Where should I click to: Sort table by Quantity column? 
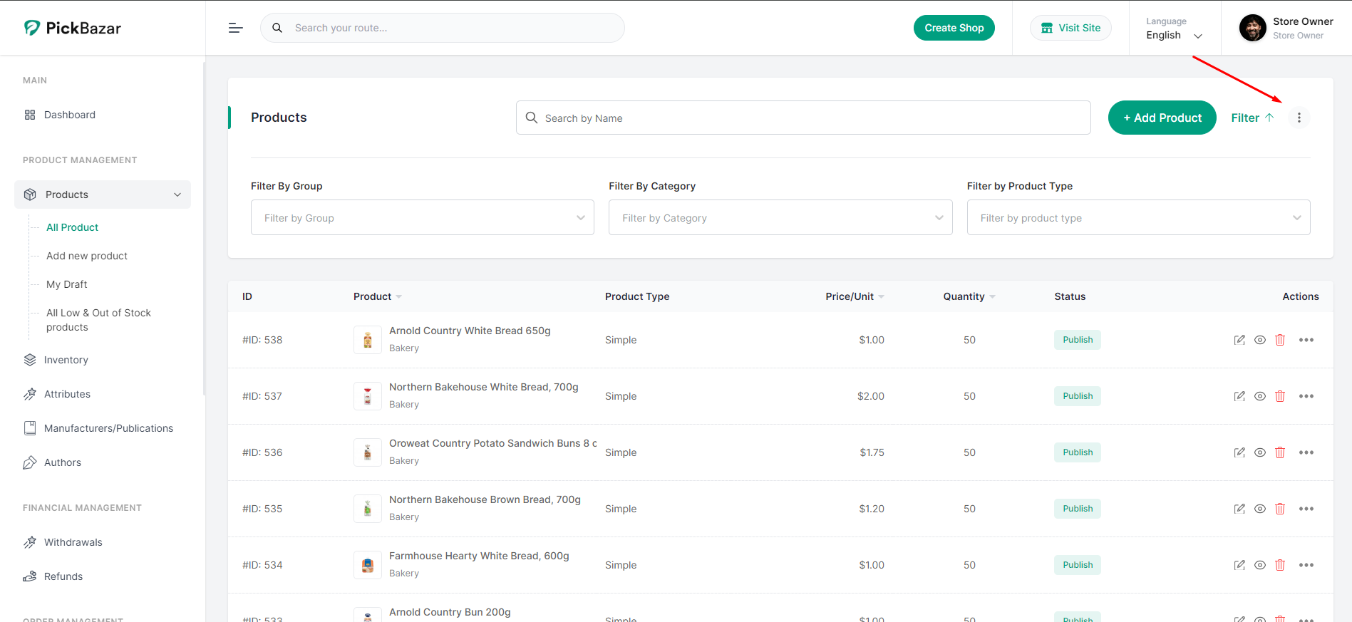(x=969, y=296)
